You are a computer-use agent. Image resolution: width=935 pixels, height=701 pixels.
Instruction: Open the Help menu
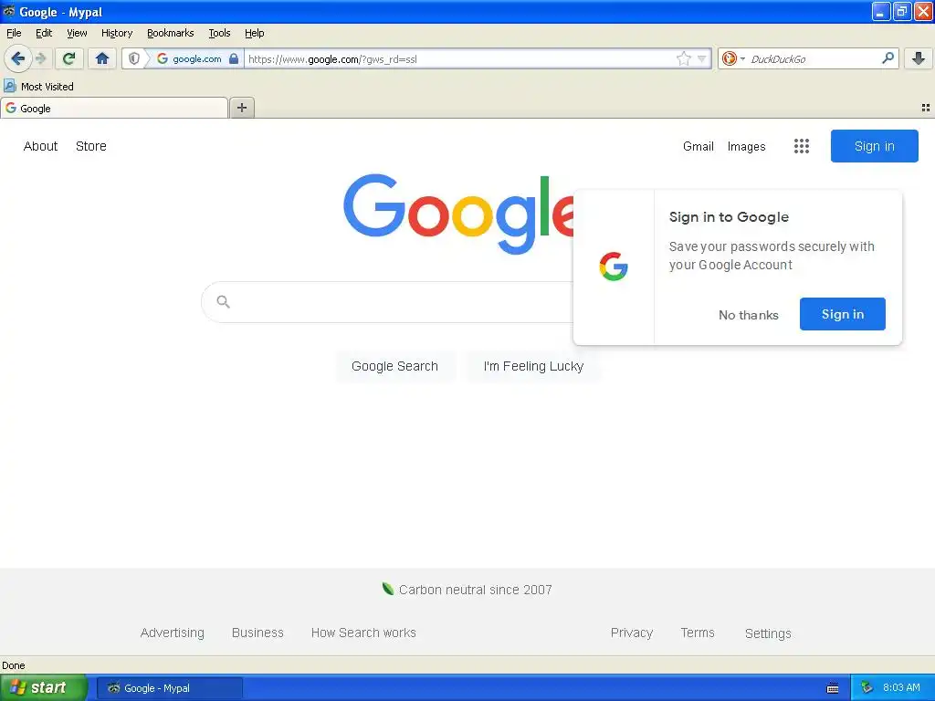pos(254,33)
